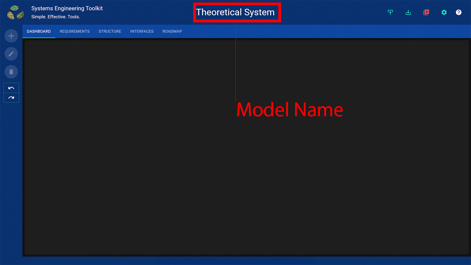471x265 pixels.
Task: Click the download model icon
Action: pyautogui.click(x=408, y=12)
